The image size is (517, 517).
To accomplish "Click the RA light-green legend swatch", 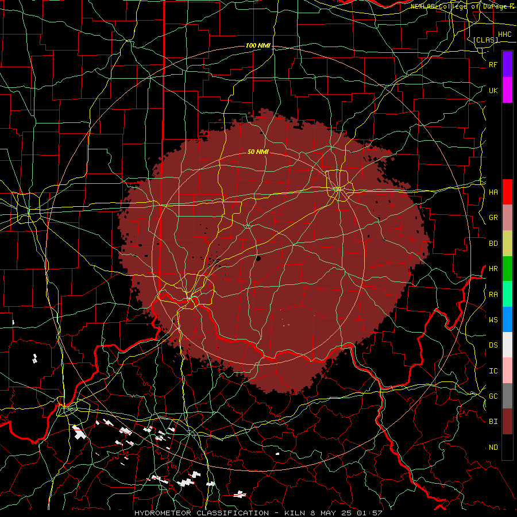I will [x=507, y=294].
